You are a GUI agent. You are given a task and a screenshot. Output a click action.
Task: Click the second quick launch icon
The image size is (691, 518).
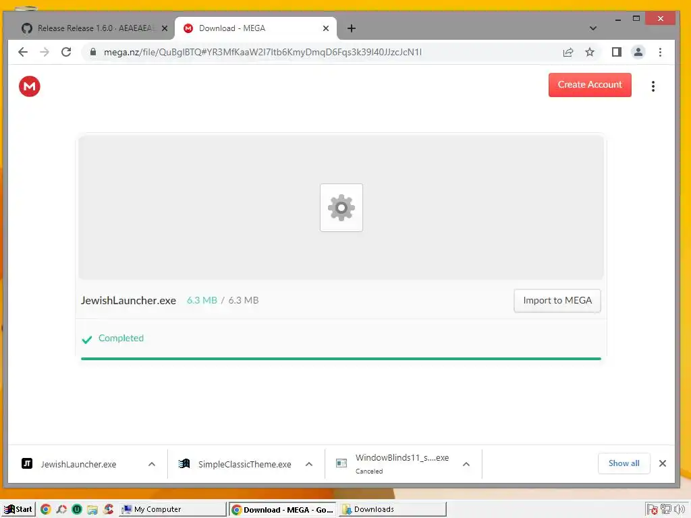point(61,509)
